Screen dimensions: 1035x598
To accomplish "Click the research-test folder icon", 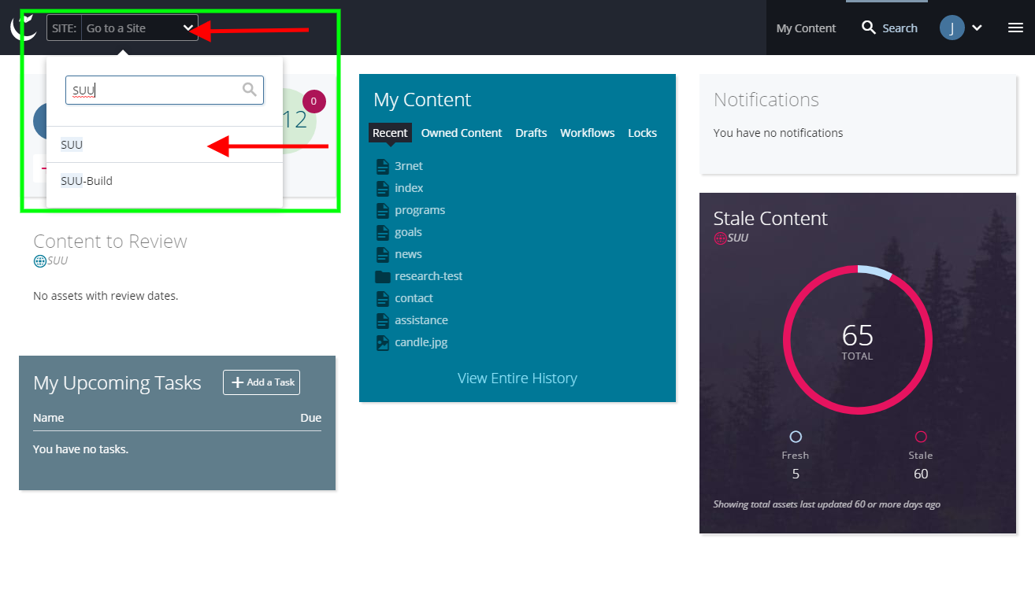I will pyautogui.click(x=383, y=276).
